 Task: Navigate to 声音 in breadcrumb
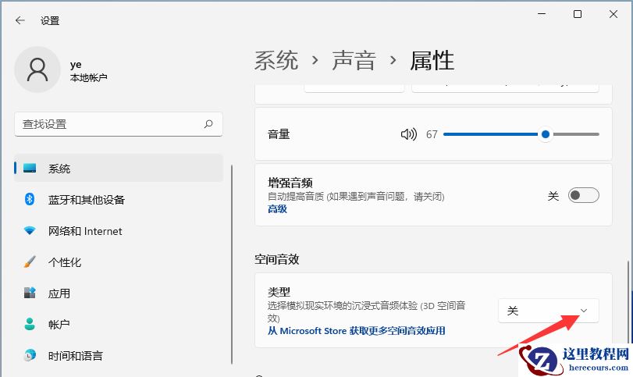354,61
